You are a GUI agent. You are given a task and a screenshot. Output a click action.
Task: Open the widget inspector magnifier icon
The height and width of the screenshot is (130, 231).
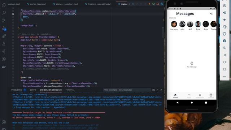(x=162, y=4)
